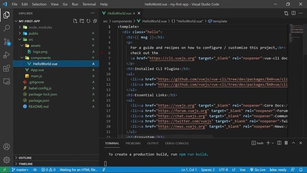The image size is (307, 173).
Task: Click the Ln 1, Col 1 cursor position
Action: pyautogui.click(x=189, y=170)
